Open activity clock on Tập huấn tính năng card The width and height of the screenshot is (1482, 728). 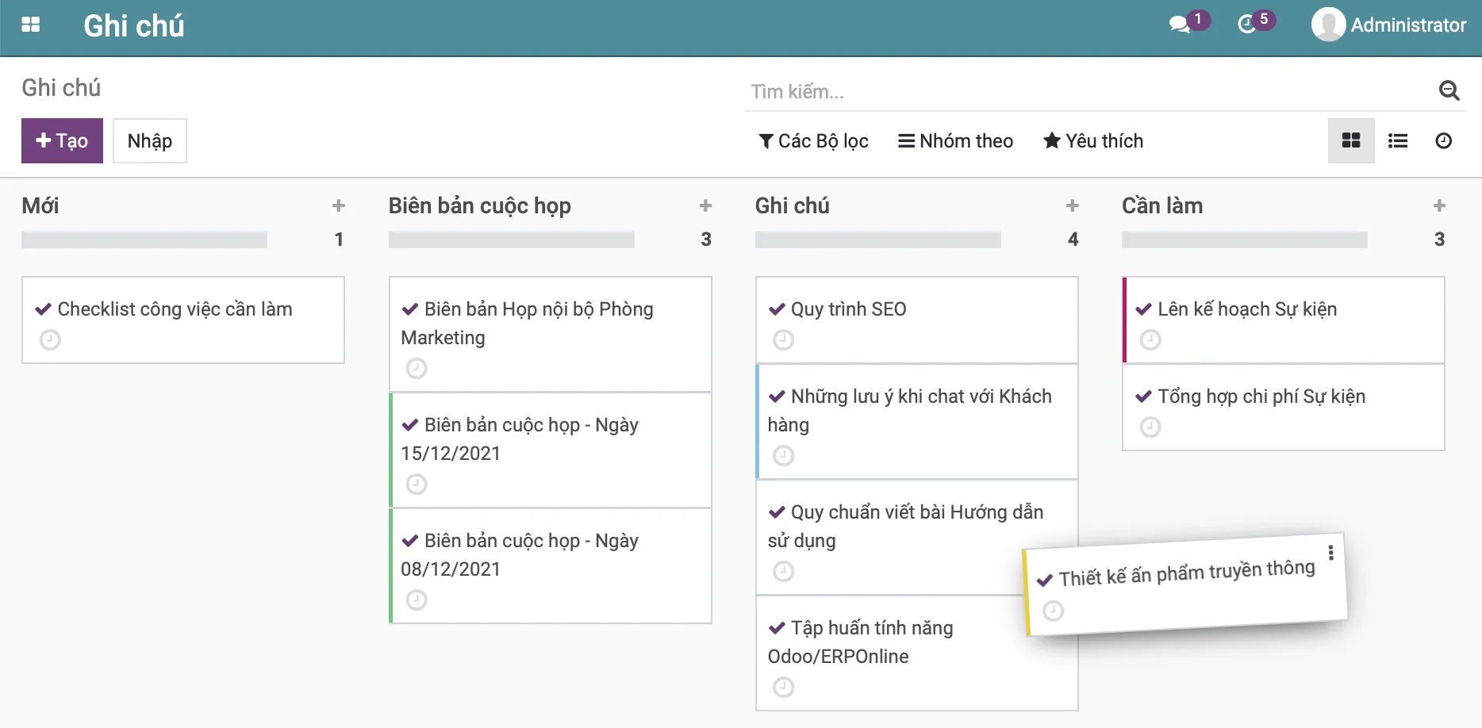[x=783, y=688]
